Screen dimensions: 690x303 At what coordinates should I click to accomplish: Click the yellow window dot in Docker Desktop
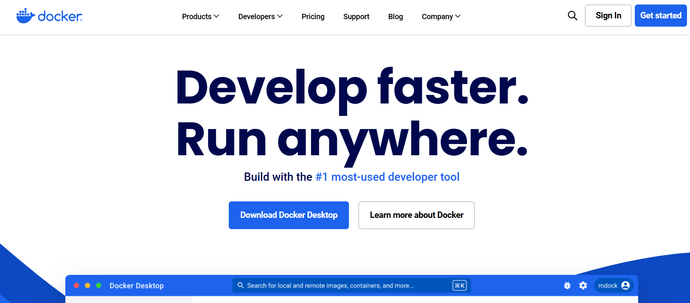coord(88,285)
